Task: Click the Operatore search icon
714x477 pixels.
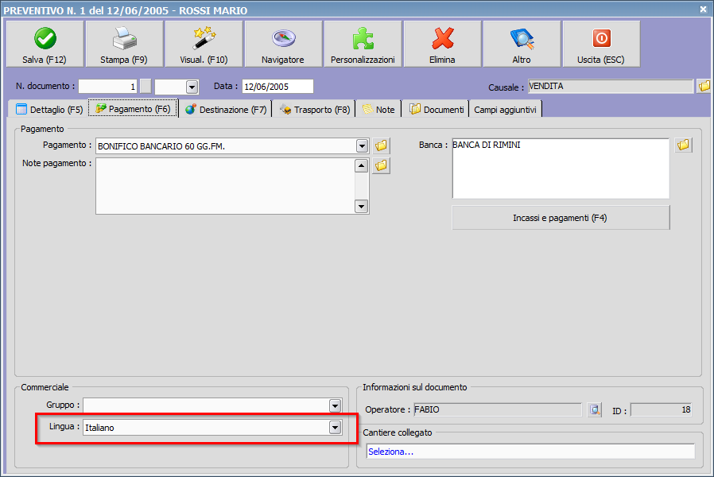Action: (595, 409)
